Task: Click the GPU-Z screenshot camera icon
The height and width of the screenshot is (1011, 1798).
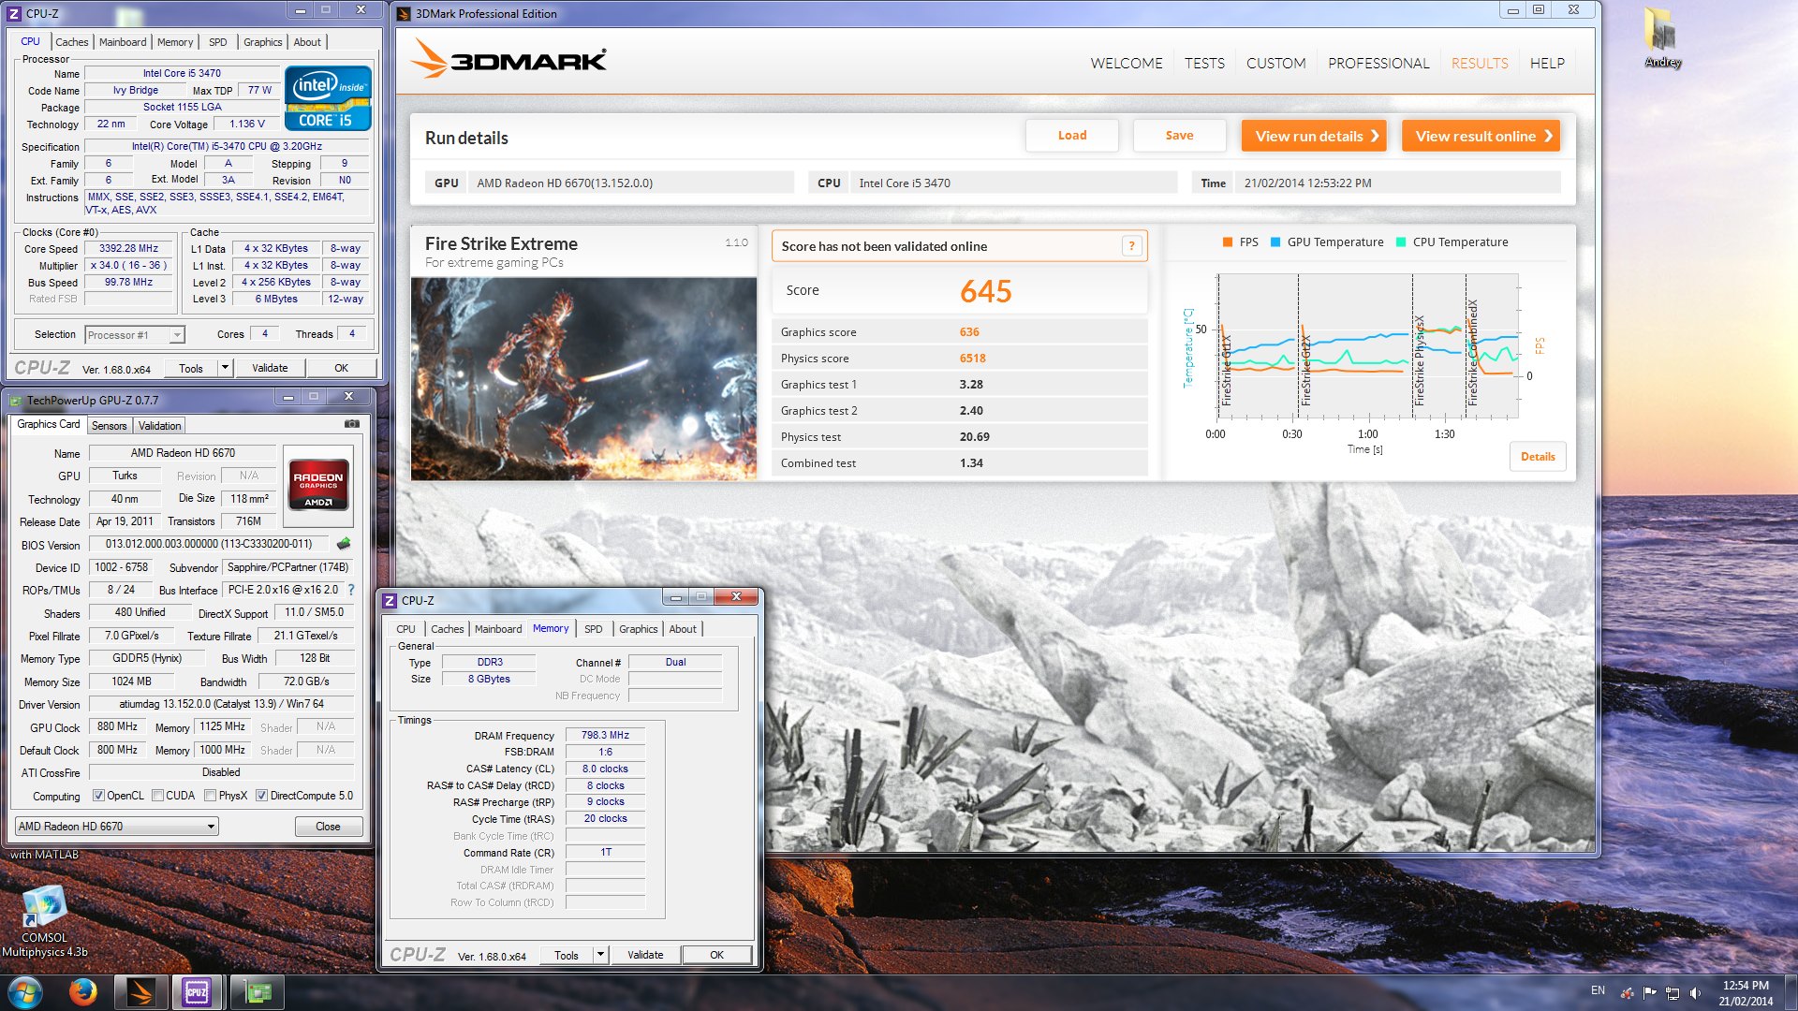Action: click(352, 424)
